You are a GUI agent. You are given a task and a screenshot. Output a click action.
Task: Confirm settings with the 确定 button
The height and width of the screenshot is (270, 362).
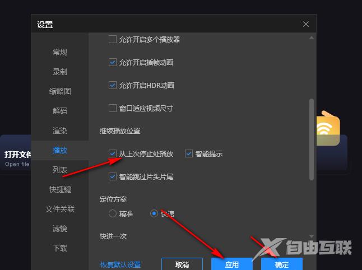[282, 264]
